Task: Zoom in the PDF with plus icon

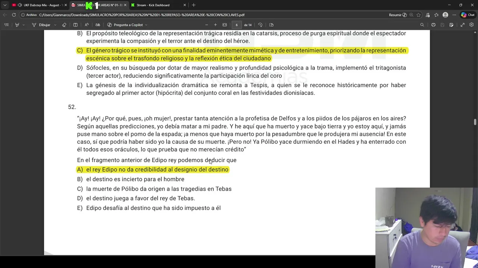Action: (x=215, y=25)
